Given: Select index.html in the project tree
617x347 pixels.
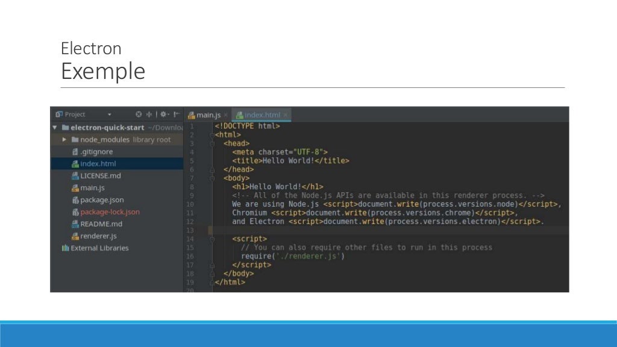Looking at the screenshot, I should pyautogui.click(x=98, y=164).
